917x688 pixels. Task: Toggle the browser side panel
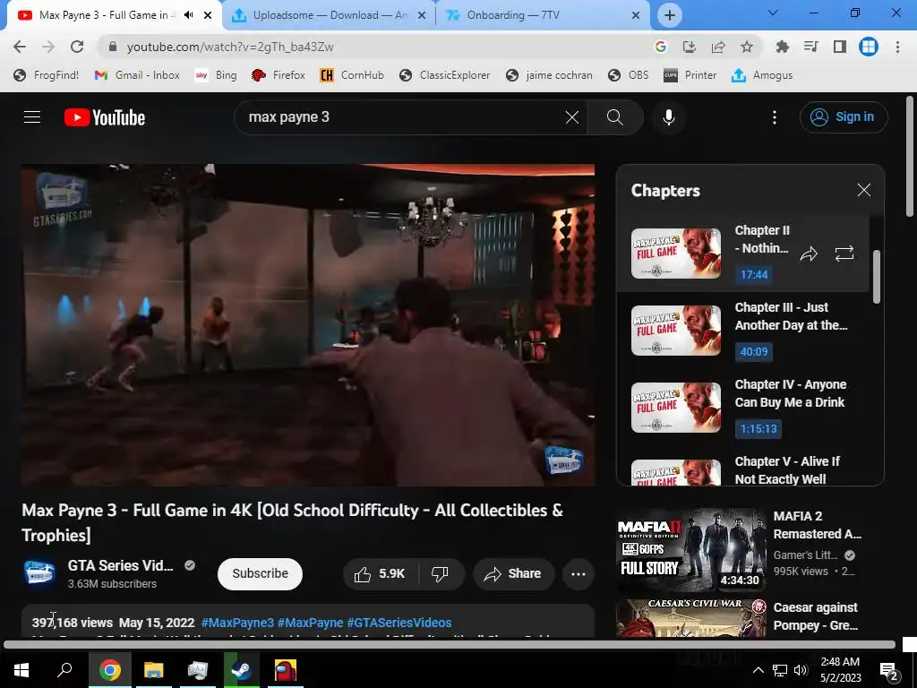click(x=839, y=47)
